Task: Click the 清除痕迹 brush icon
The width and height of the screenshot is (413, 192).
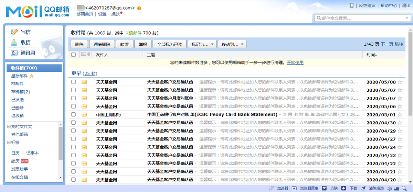Action: [363, 188]
